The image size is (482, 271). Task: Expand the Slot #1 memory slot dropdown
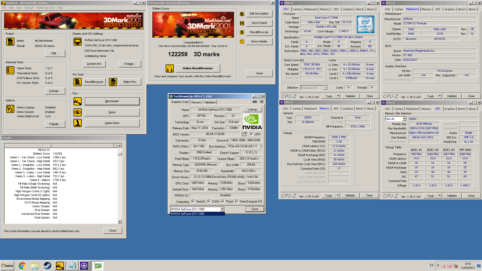tap(404, 119)
